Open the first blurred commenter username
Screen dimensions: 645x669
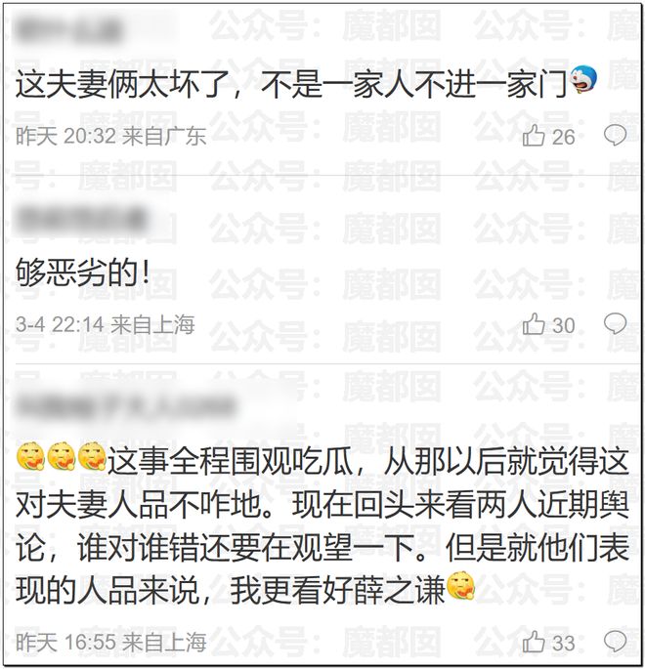68,30
